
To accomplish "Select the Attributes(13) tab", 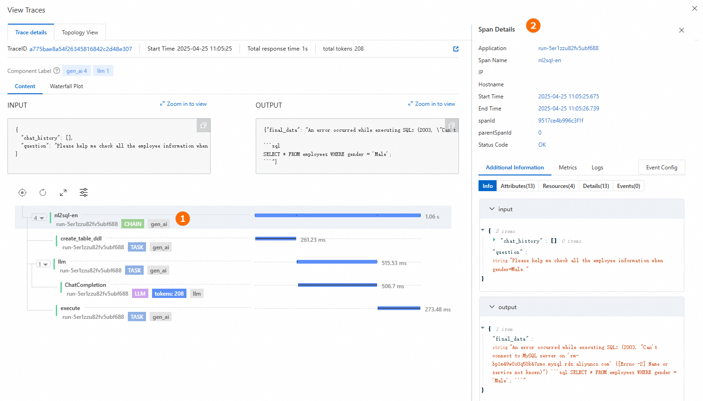I will (x=517, y=186).
